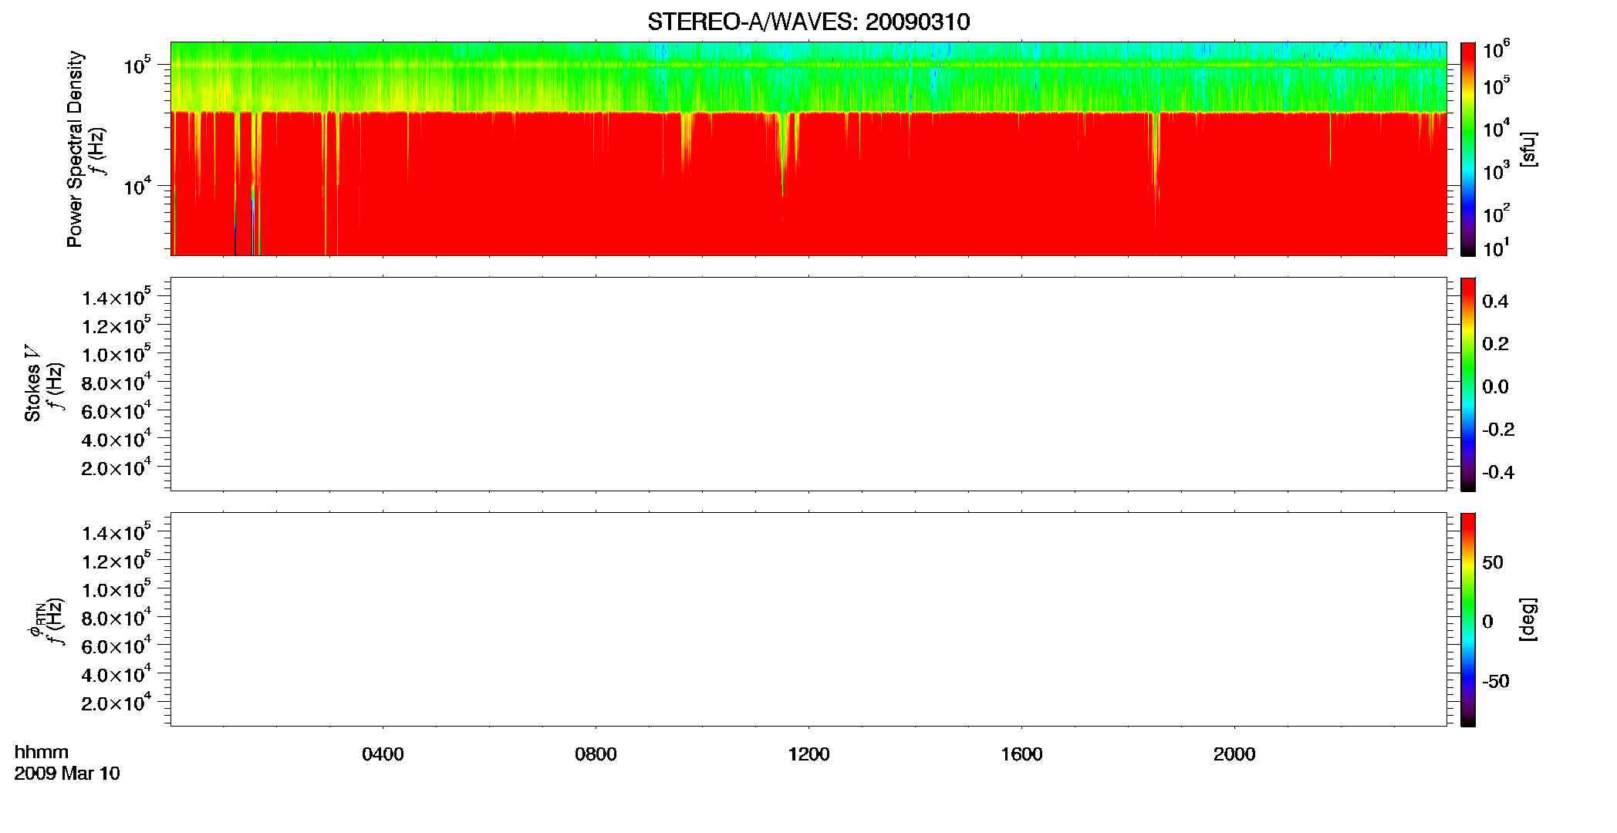Viewport: 1617px width, 833px height.
Task: Click the 1.4×10^5 tick in Stokes panel
Action: pos(116,298)
